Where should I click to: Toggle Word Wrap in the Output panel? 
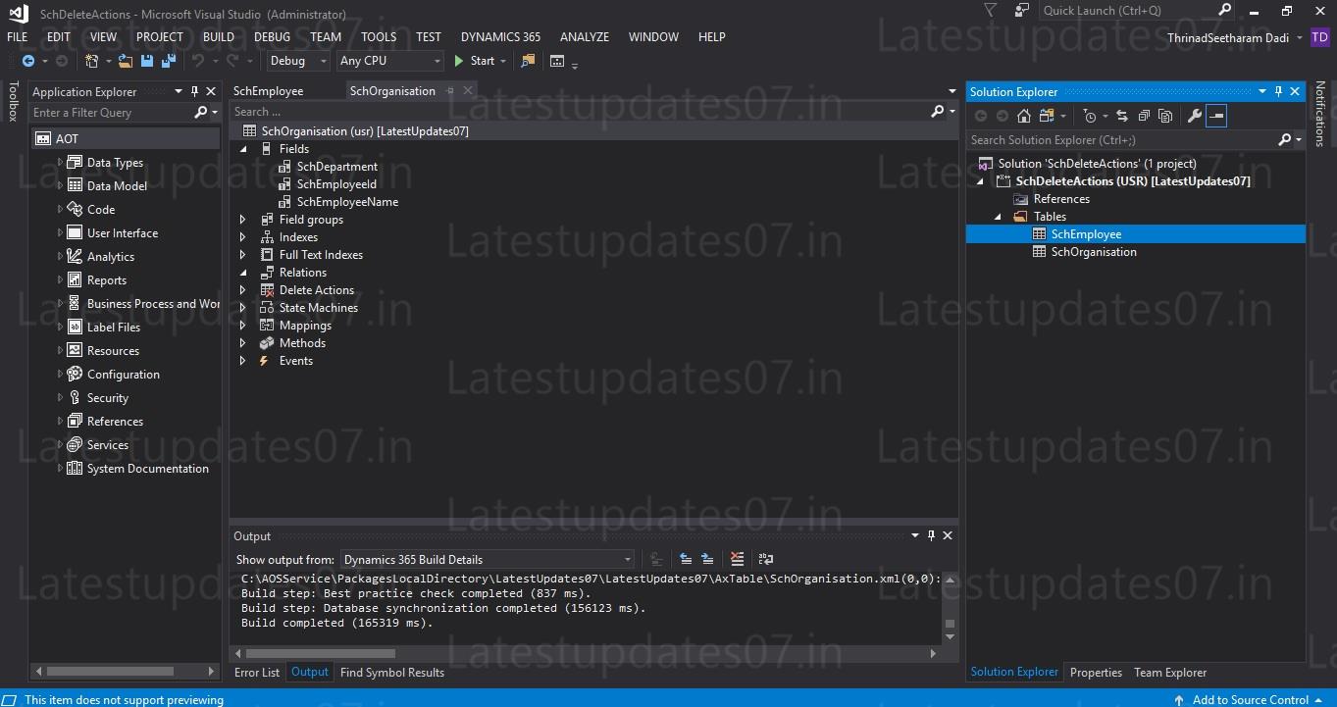coord(765,559)
